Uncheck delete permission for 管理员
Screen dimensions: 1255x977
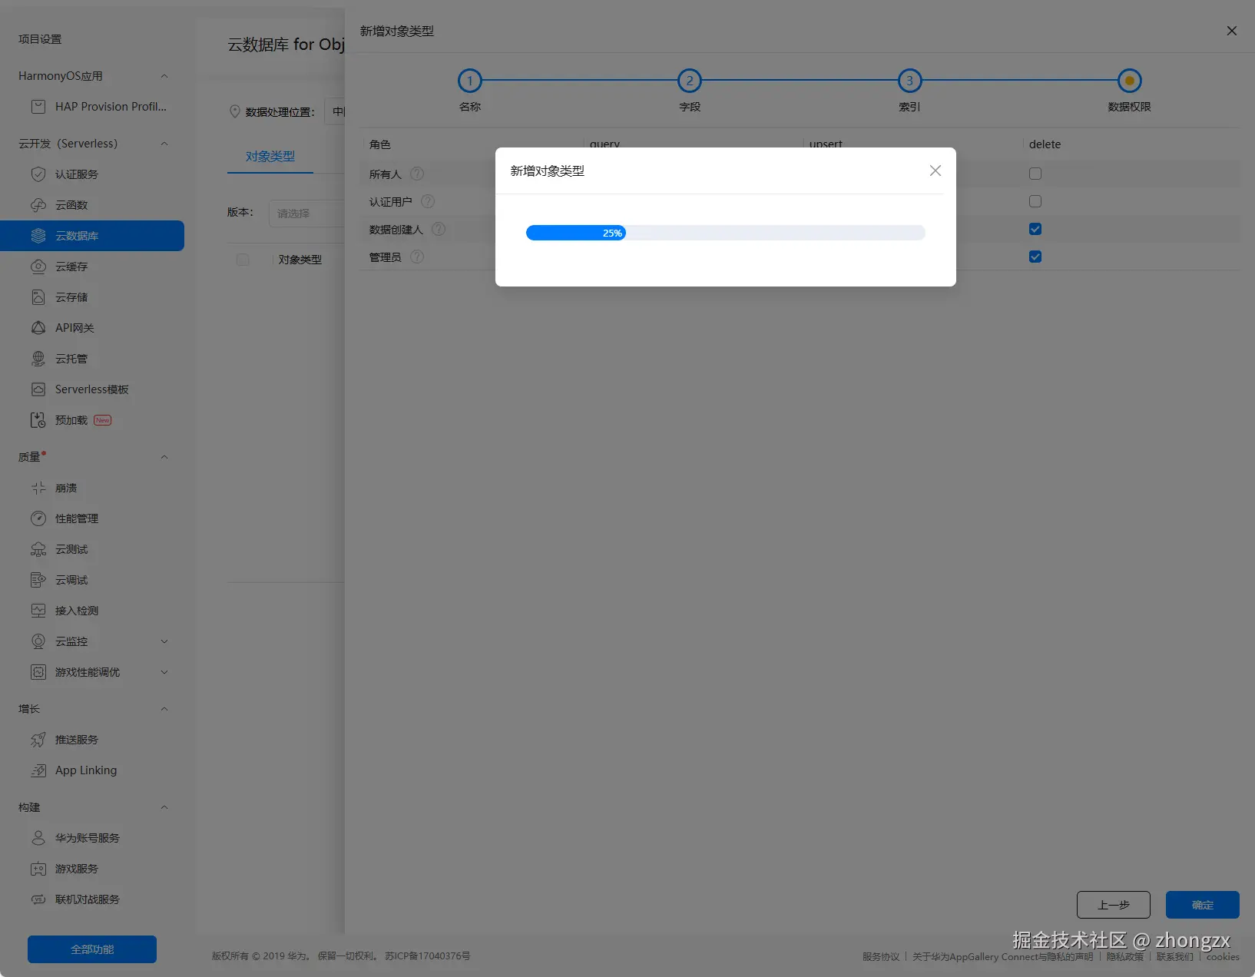coord(1035,257)
